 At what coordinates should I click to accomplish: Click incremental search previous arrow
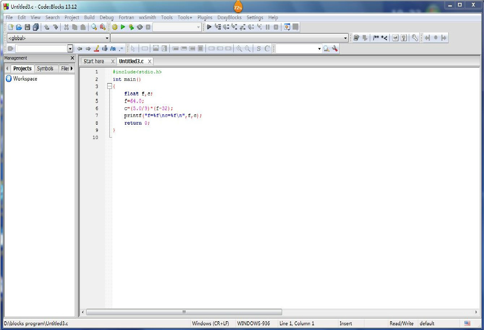coord(79,48)
